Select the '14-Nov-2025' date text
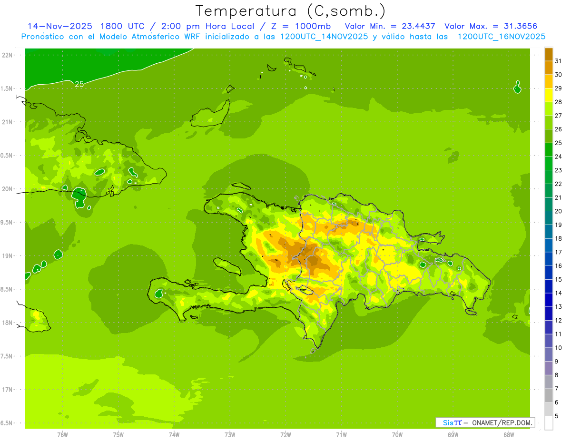The image size is (571, 441). pos(60,26)
